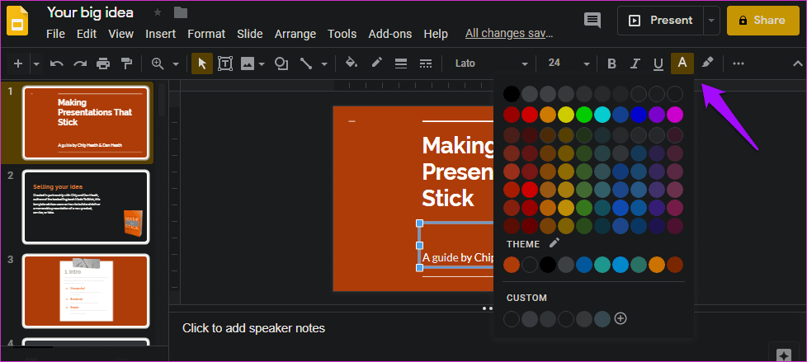Select the Paint format tool
This screenshot has height=362, width=807.
(126, 63)
